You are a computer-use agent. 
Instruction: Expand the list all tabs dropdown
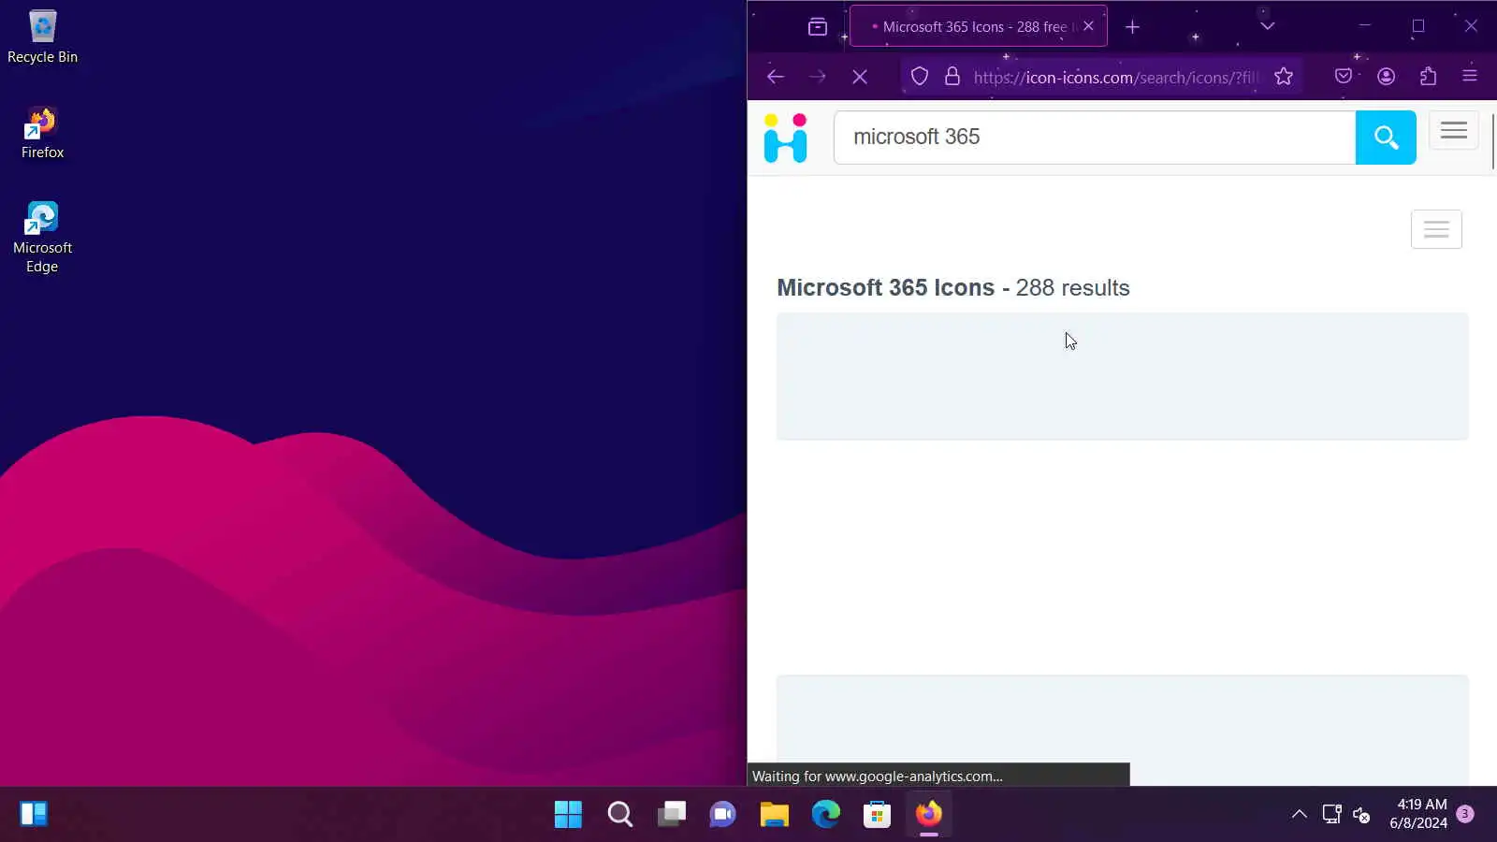click(1268, 26)
